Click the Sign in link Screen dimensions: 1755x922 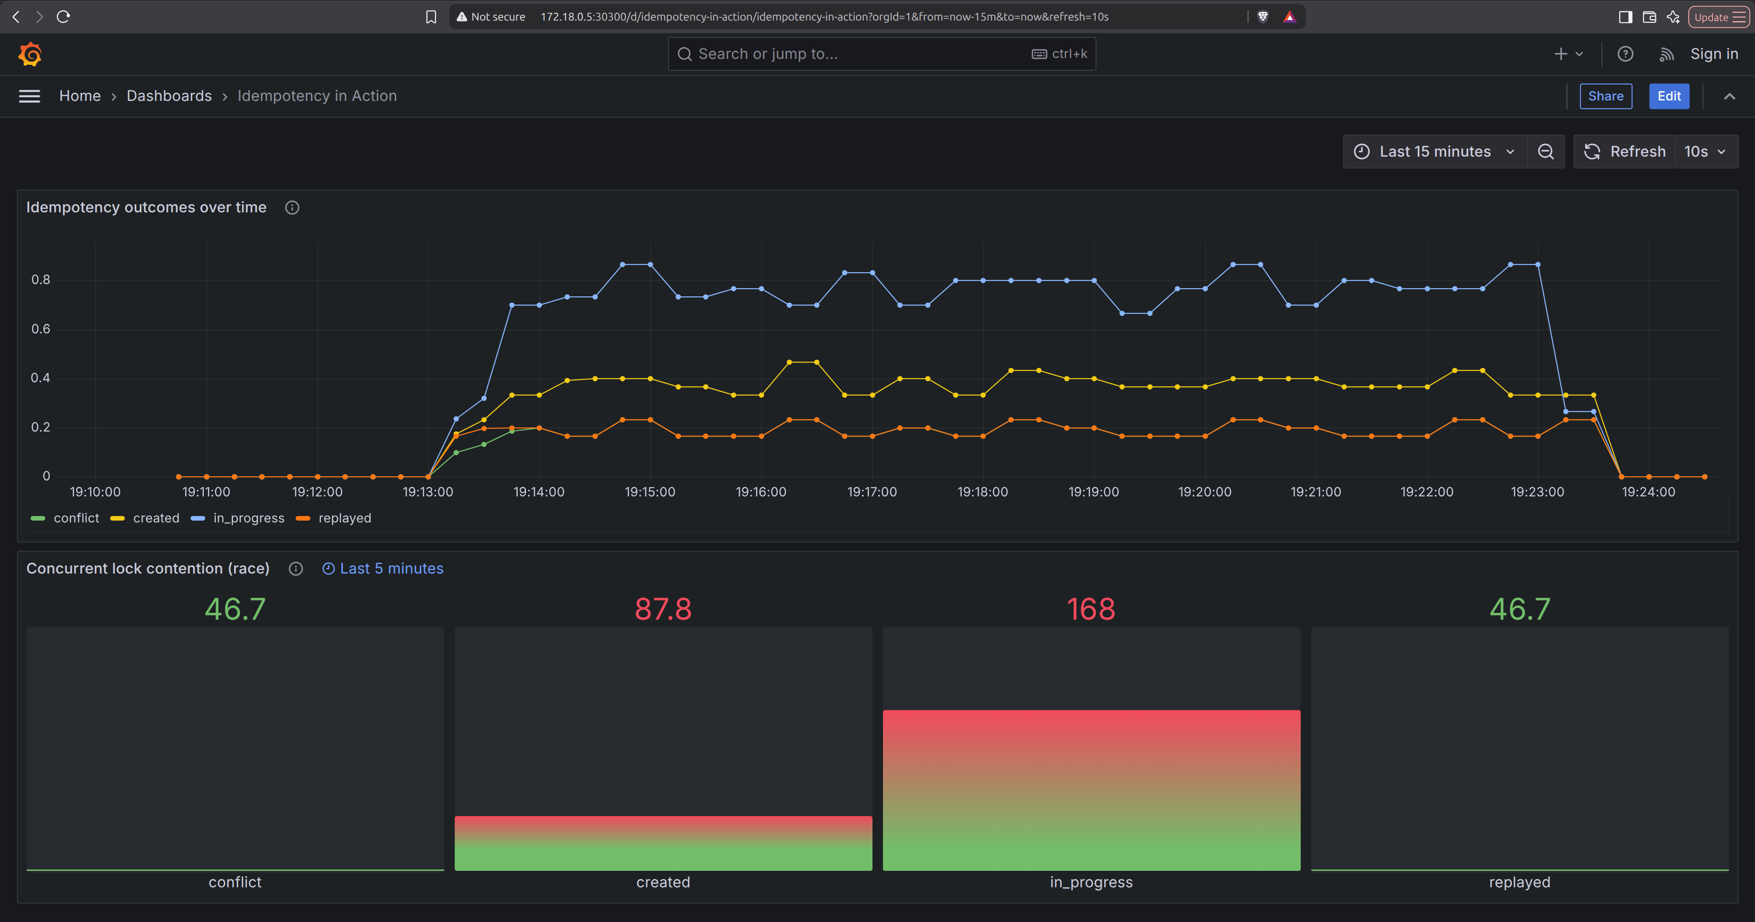point(1714,54)
